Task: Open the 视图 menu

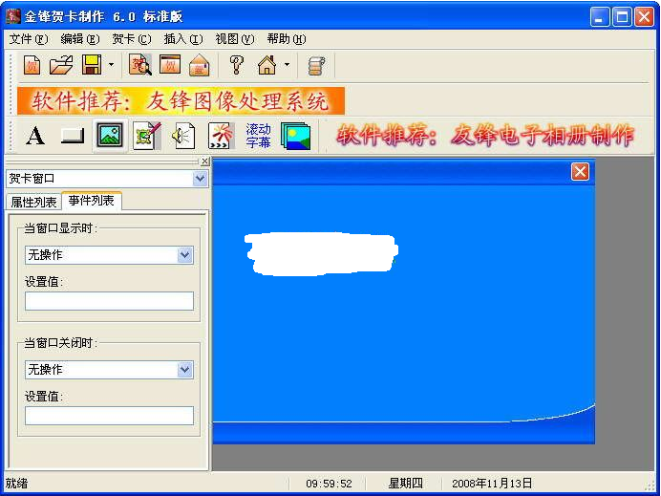Action: (x=235, y=39)
